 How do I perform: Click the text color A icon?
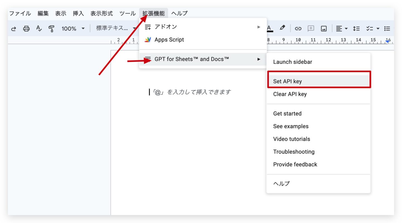(269, 28)
